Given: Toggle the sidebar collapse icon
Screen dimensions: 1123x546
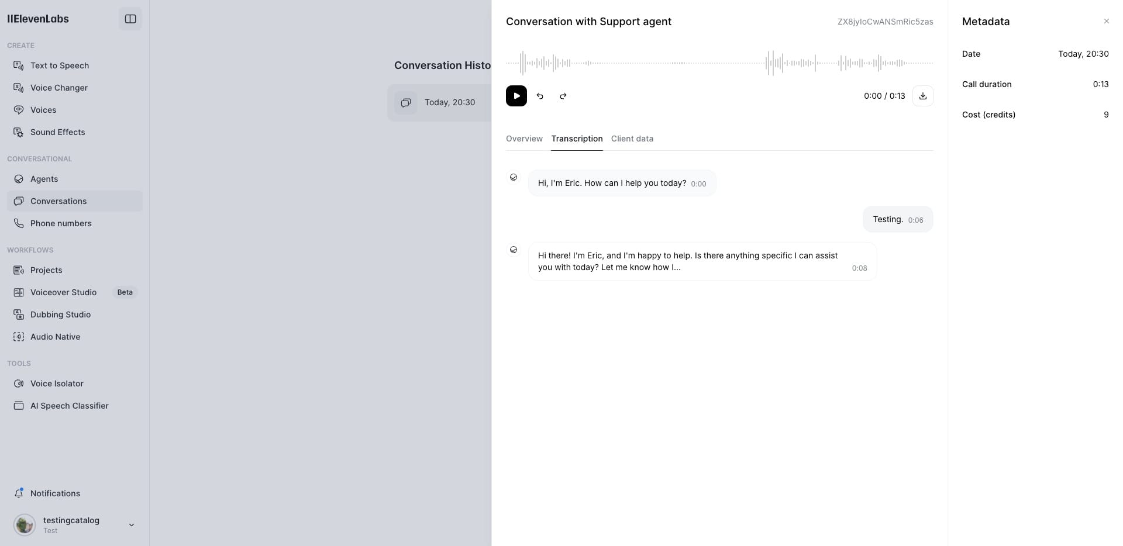Looking at the screenshot, I should [130, 19].
